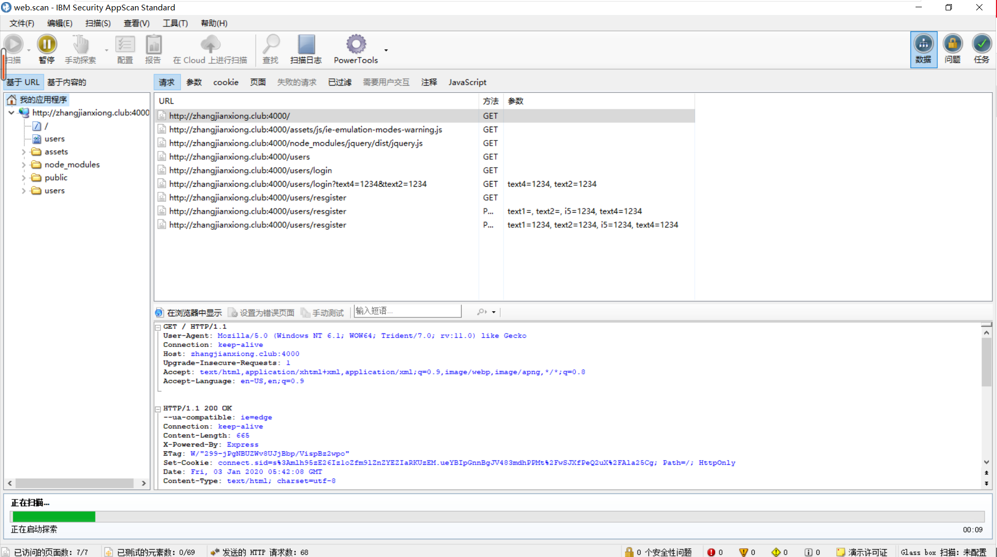Click the 输入短语 search field

point(407,311)
